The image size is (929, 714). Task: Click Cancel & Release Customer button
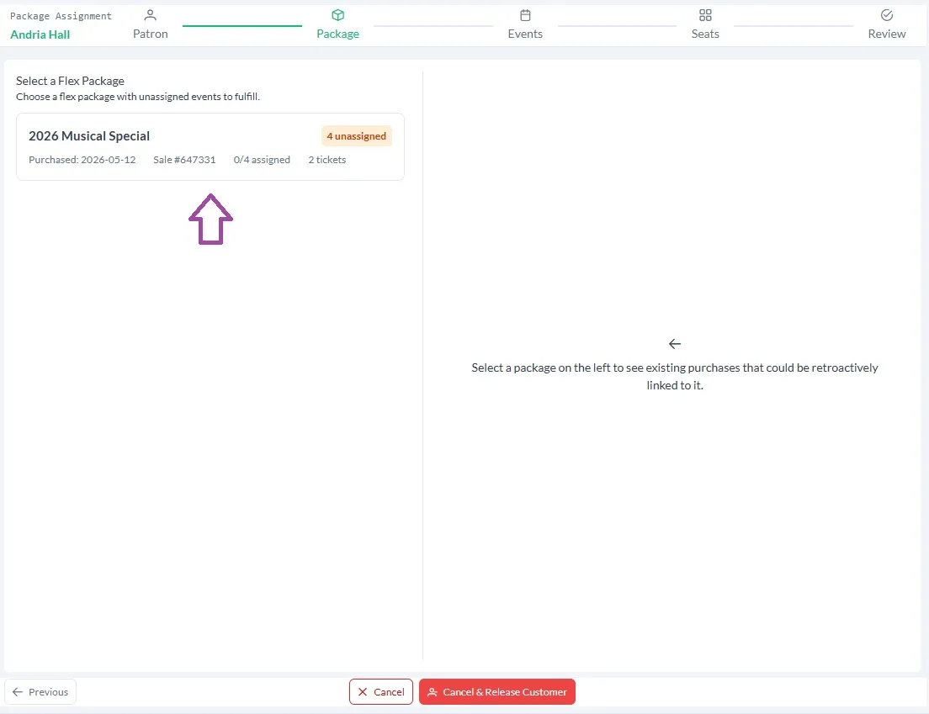[497, 691]
